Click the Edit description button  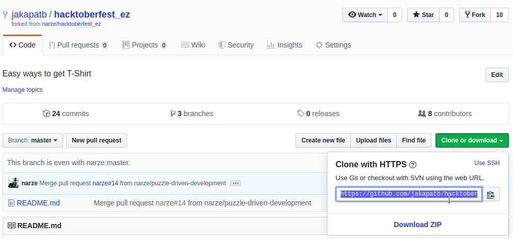496,75
